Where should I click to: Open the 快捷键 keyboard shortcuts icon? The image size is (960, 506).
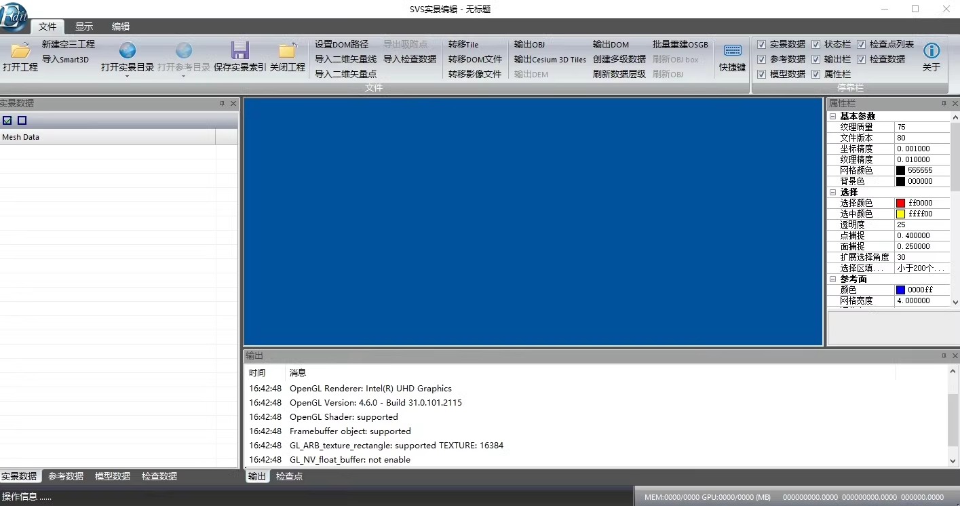733,51
